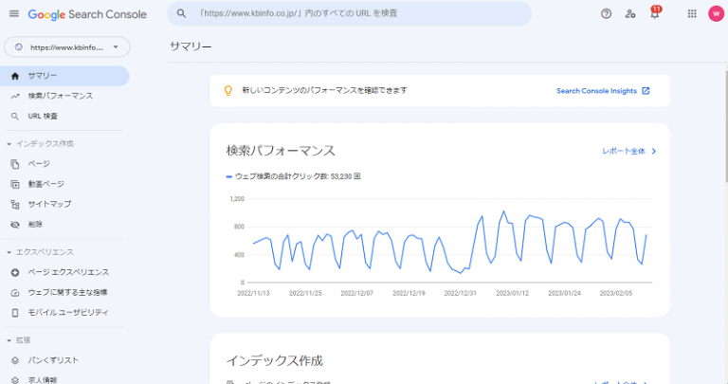Click the 1,200 axis value on chart
The image size is (728, 384).
237,199
